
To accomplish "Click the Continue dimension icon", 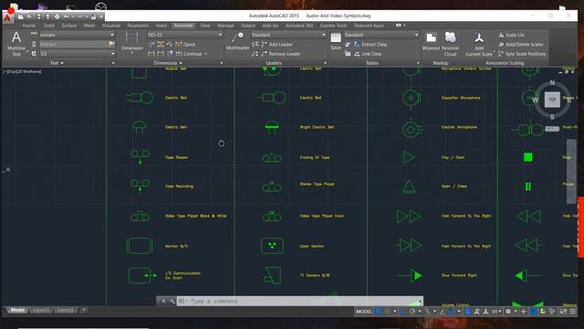I will tap(179, 54).
